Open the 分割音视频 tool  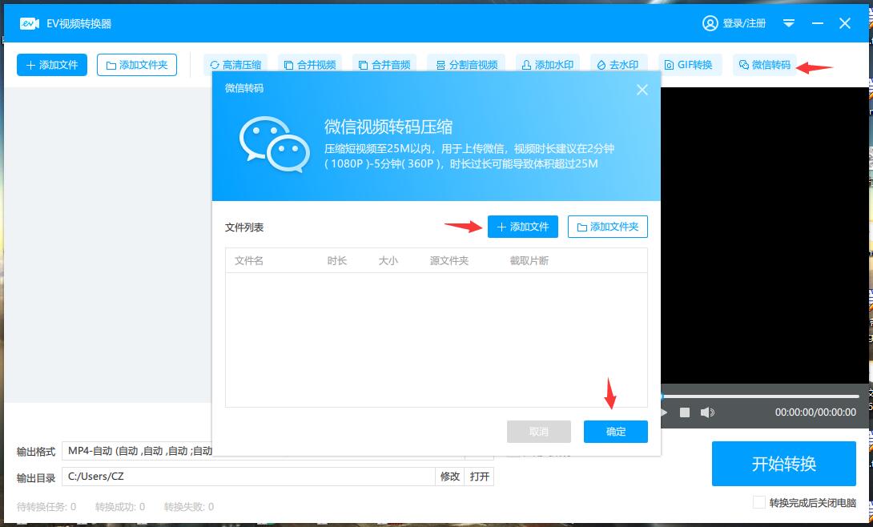tap(466, 65)
